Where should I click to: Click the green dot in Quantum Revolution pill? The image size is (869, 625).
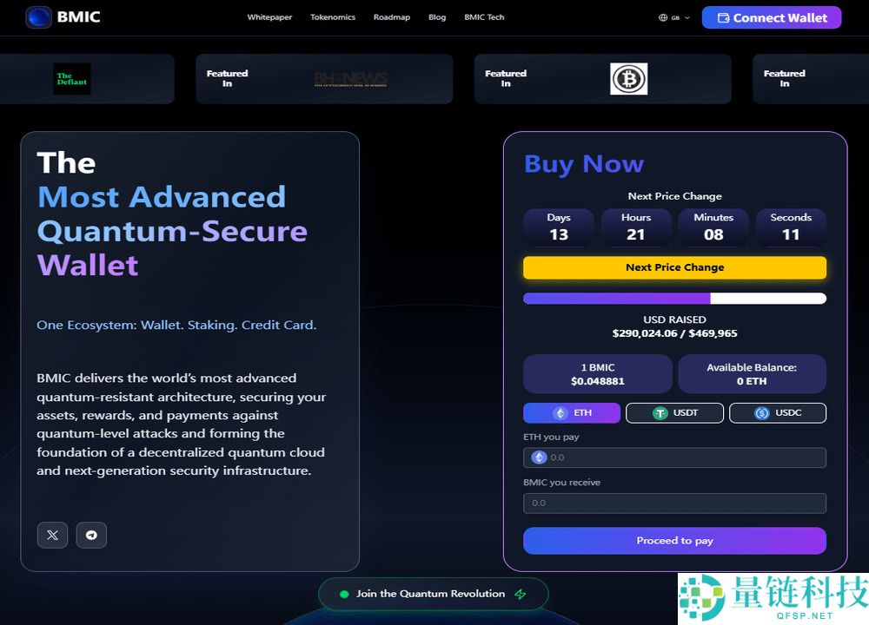(344, 594)
